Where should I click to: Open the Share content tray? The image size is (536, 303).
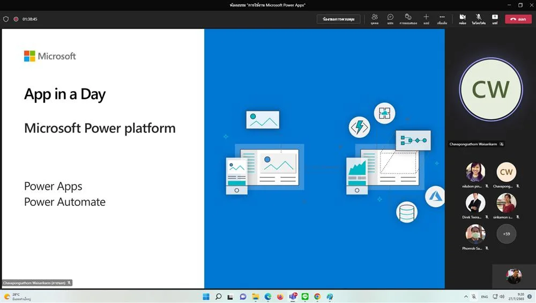pos(495,19)
